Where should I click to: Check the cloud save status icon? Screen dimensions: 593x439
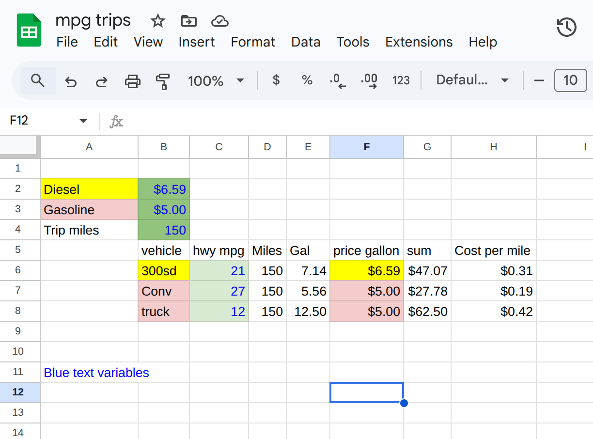pyautogui.click(x=220, y=21)
